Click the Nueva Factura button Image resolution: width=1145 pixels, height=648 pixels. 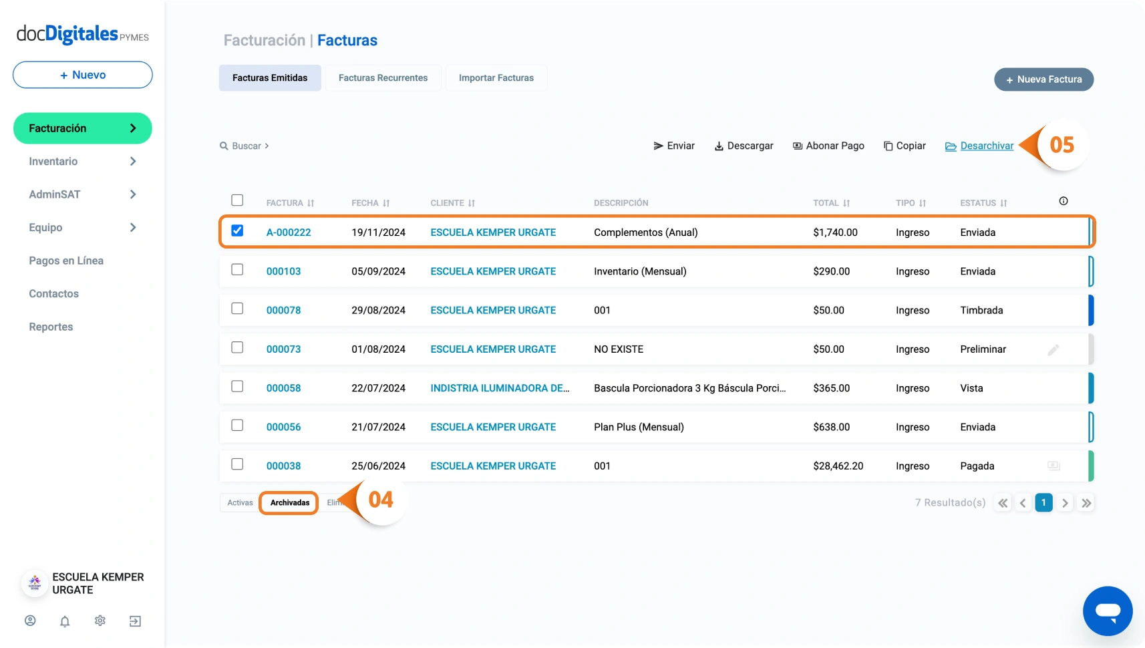(x=1043, y=79)
